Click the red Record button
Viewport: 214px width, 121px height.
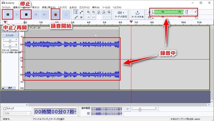(x=56, y=15)
